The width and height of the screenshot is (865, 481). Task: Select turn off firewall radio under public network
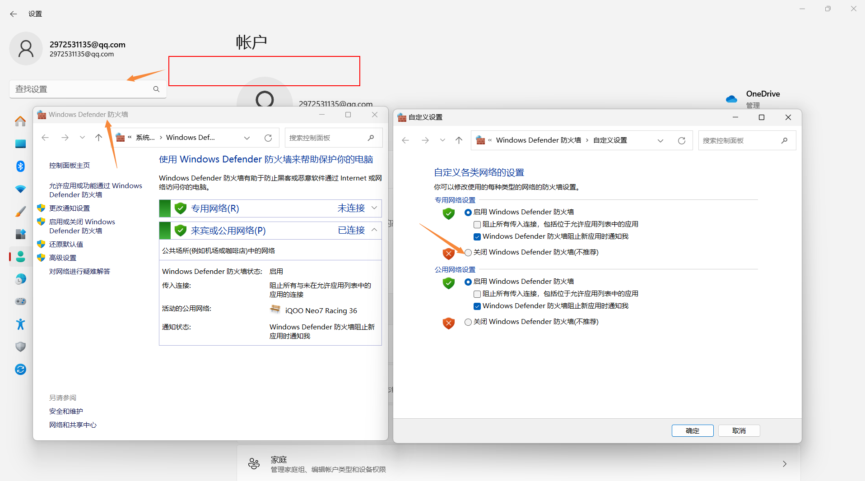(468, 322)
